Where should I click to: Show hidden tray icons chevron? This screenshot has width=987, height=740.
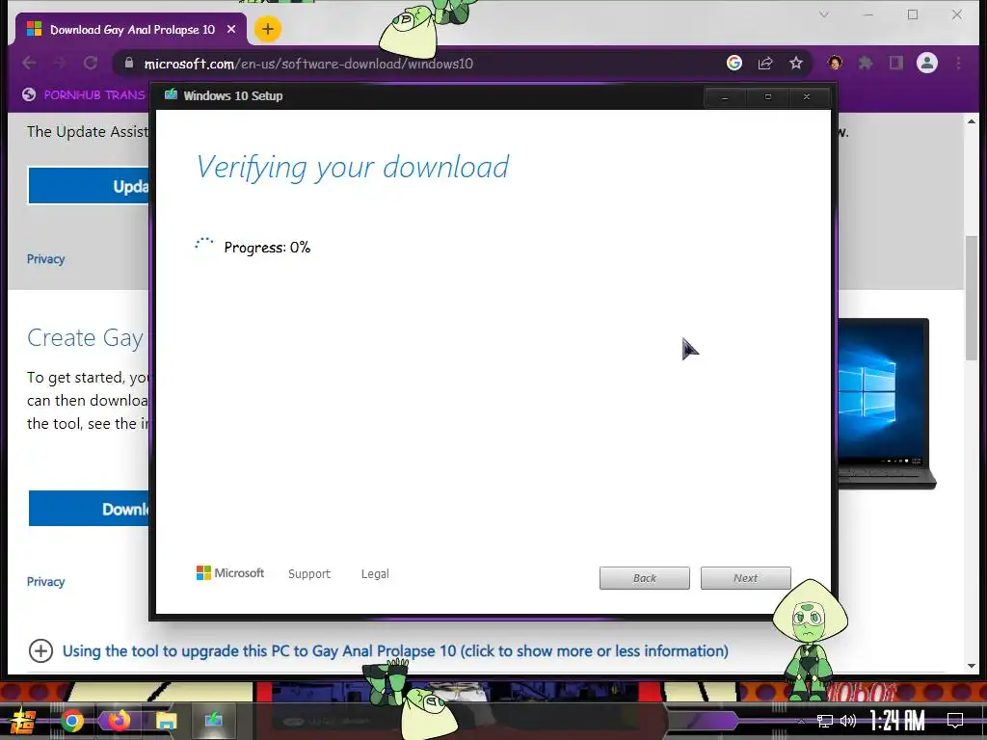pos(801,721)
